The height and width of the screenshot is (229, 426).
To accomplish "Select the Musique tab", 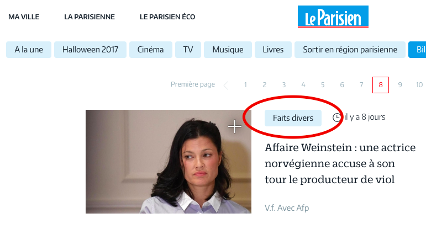I will coord(228,50).
